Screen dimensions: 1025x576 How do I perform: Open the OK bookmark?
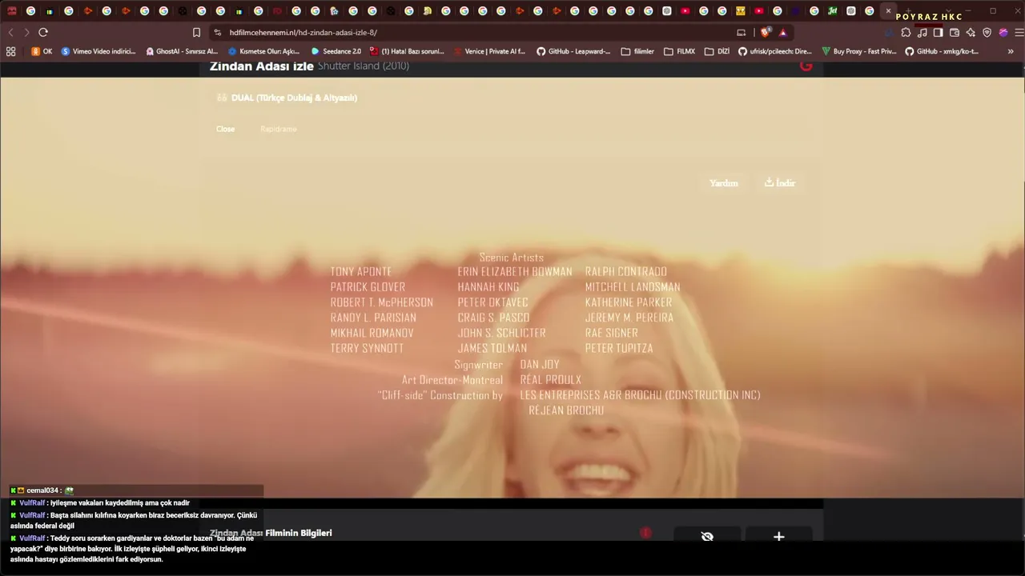42,51
